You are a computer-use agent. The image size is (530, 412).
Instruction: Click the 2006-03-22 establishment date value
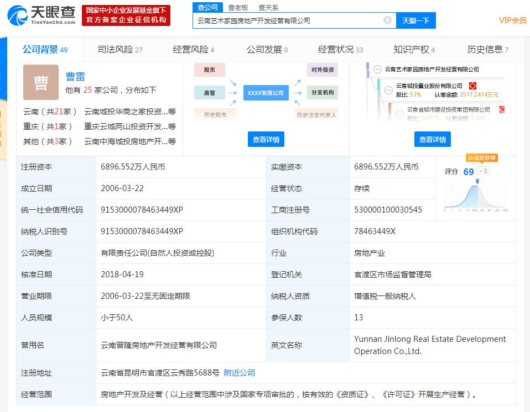pos(122,188)
